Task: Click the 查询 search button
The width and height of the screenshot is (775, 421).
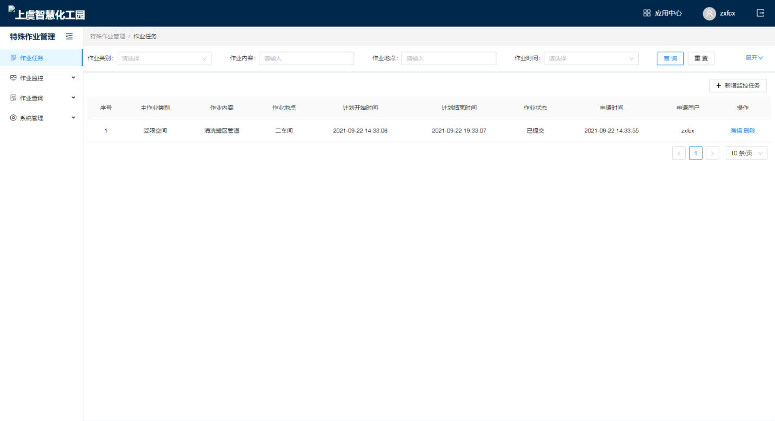Action: coord(670,58)
